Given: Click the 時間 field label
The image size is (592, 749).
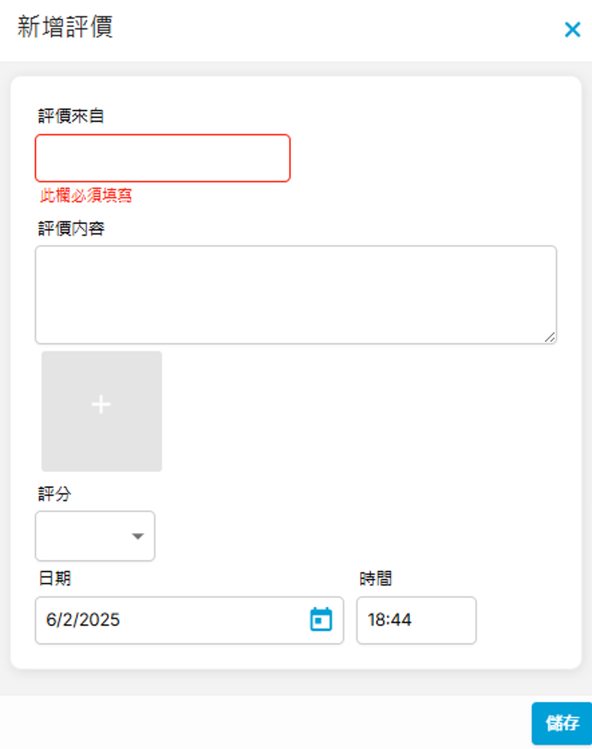Looking at the screenshot, I should 376,579.
